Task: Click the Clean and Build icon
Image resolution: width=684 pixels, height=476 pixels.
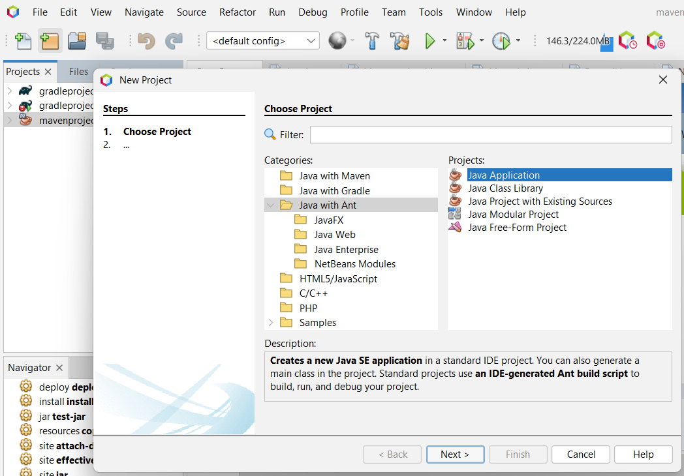Action: coord(400,40)
